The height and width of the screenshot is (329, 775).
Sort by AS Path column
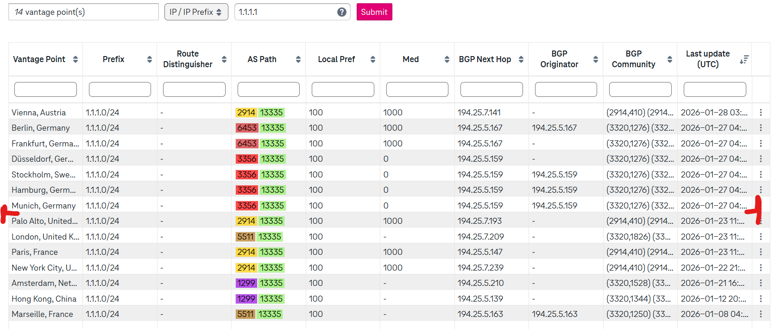coord(298,59)
